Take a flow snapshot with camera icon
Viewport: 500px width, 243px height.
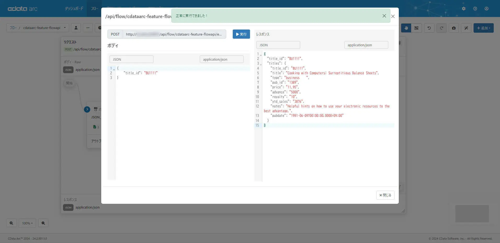(x=454, y=28)
